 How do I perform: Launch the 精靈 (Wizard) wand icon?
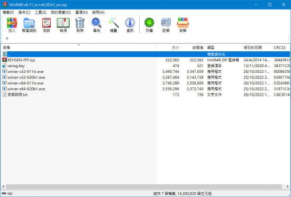pyautogui.click(x=113, y=23)
